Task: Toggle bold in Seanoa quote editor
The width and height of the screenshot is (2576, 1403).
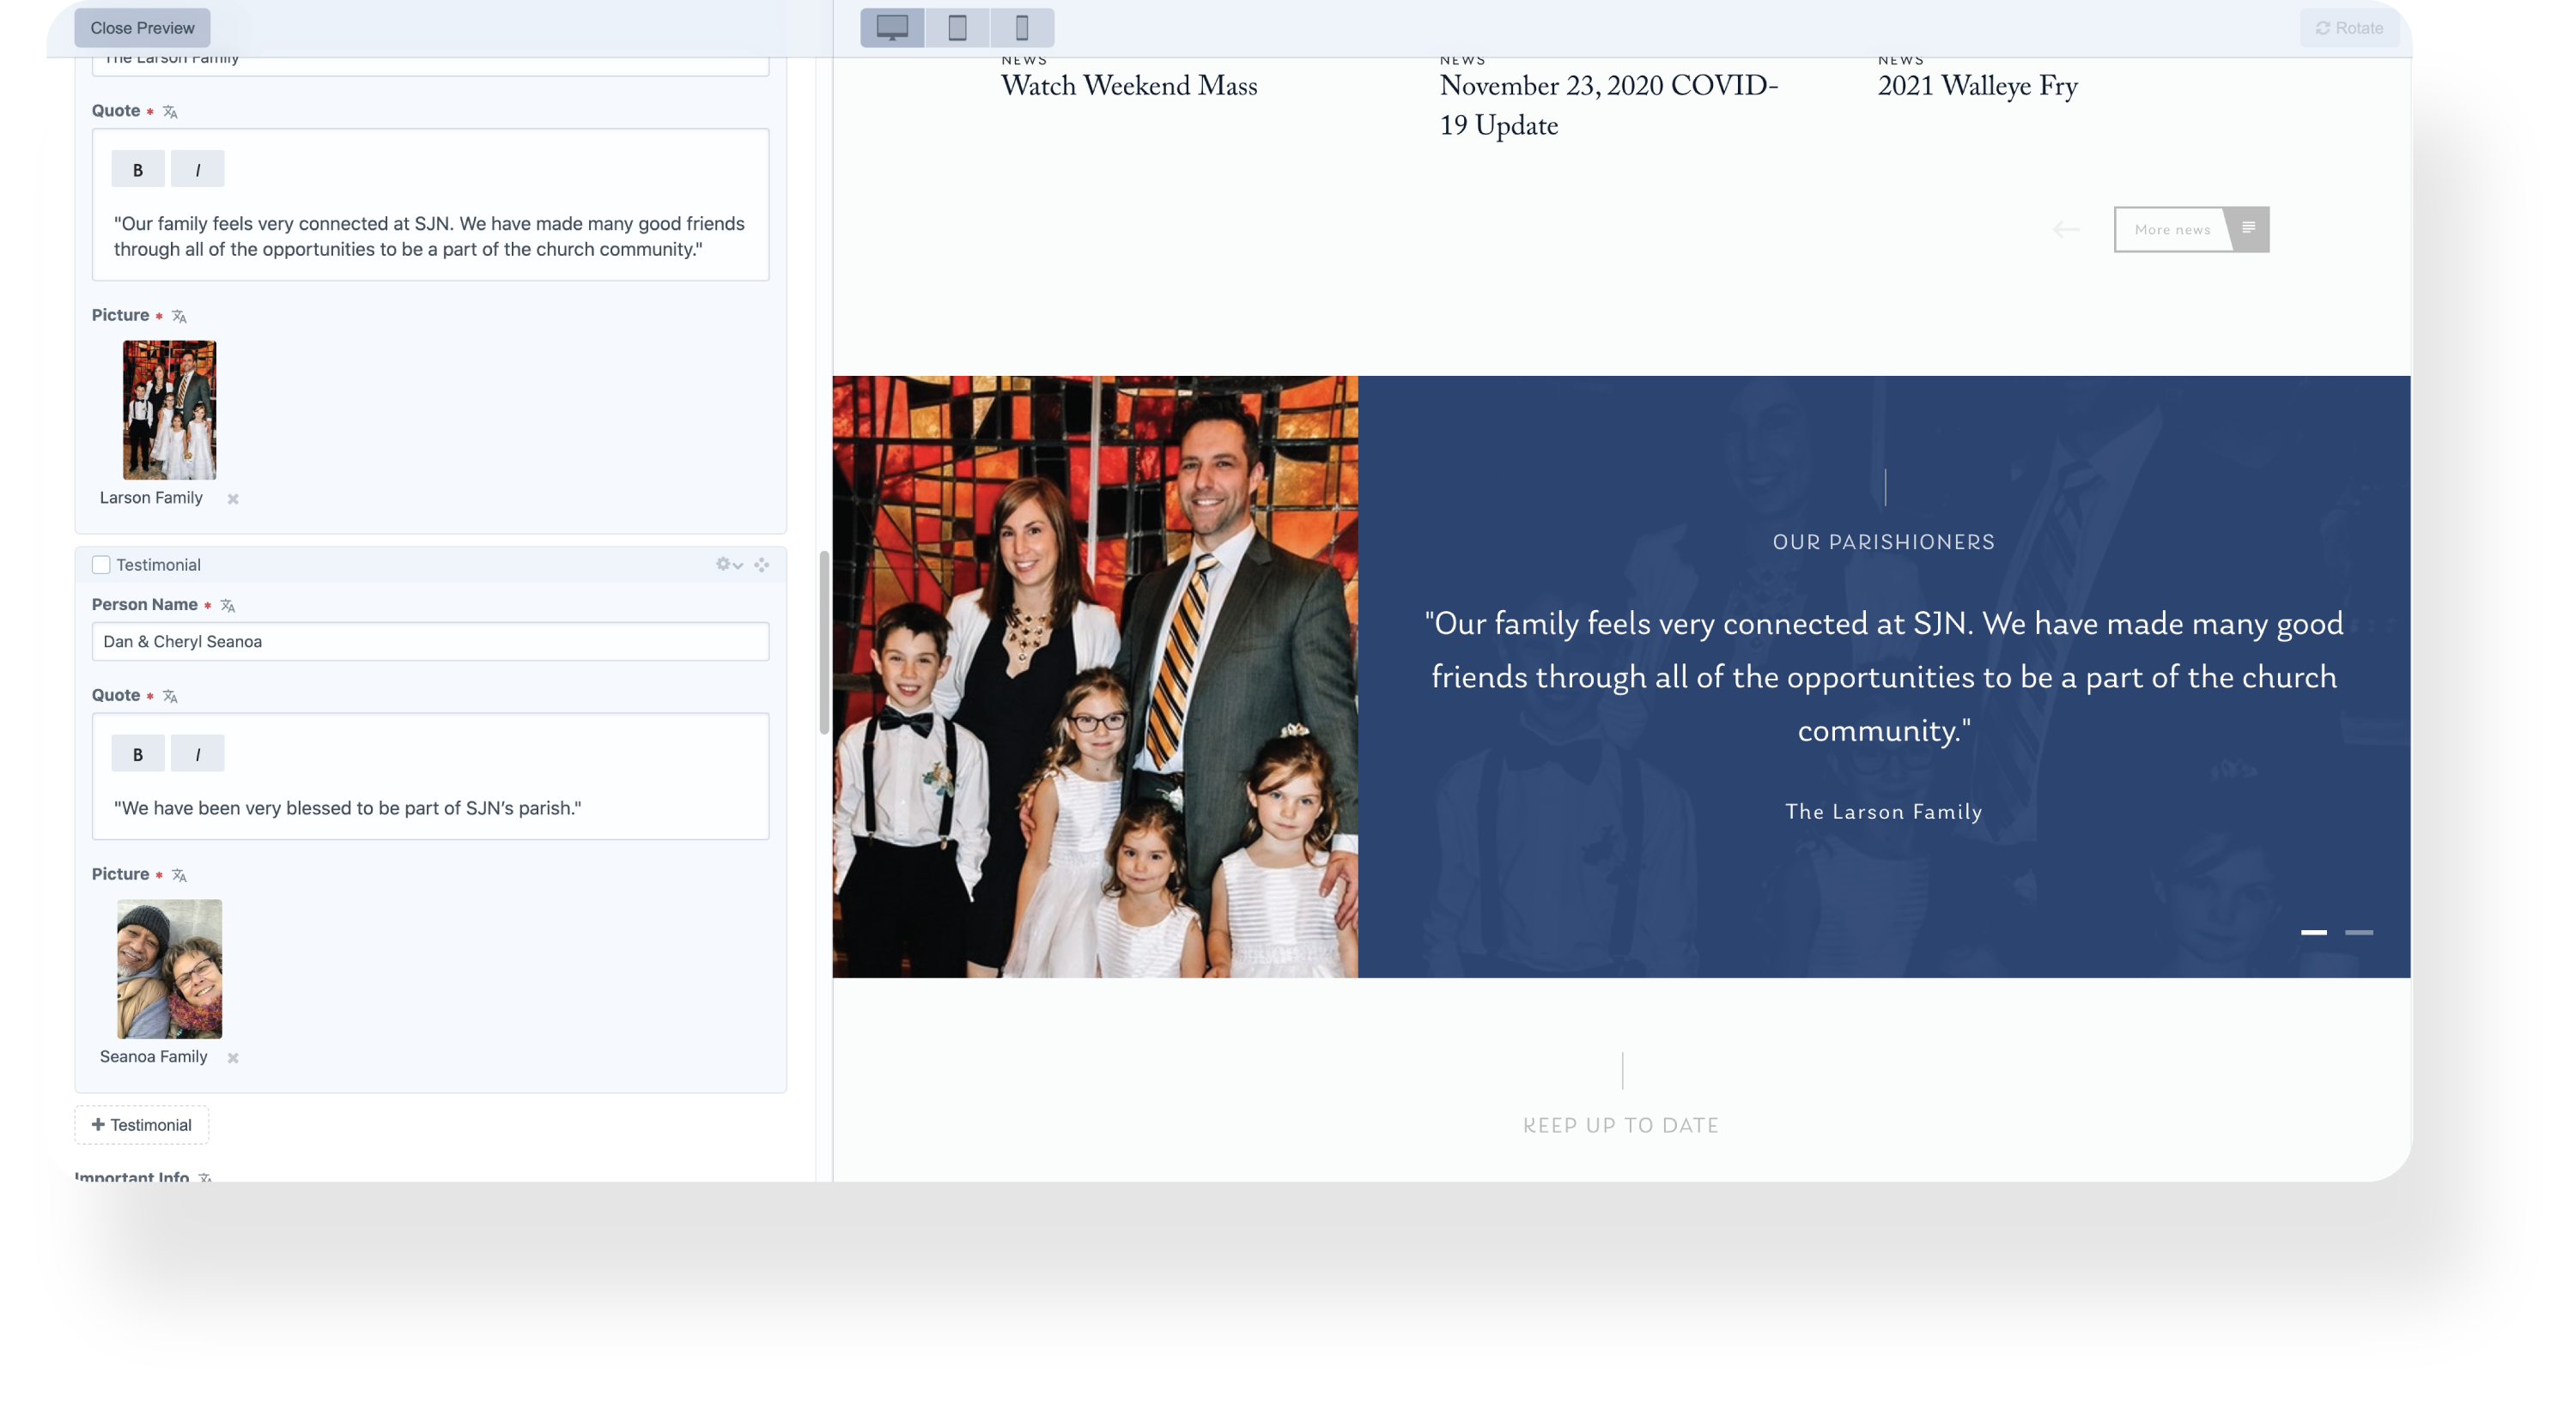Action: click(x=138, y=753)
